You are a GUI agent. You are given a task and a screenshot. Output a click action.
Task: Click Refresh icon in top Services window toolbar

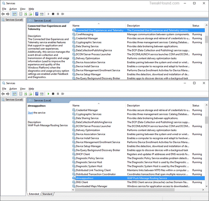click(x=25, y=14)
